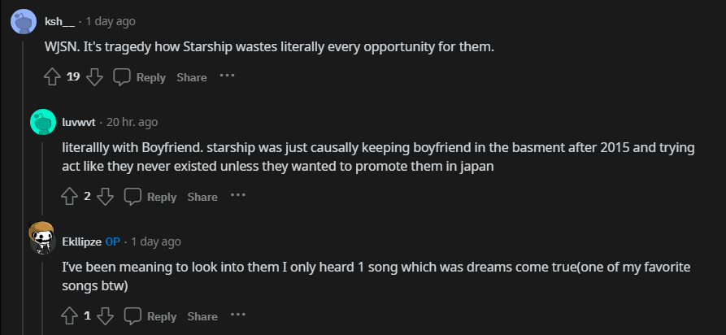Share ksh__'s comment
726x335 pixels.
192,77
